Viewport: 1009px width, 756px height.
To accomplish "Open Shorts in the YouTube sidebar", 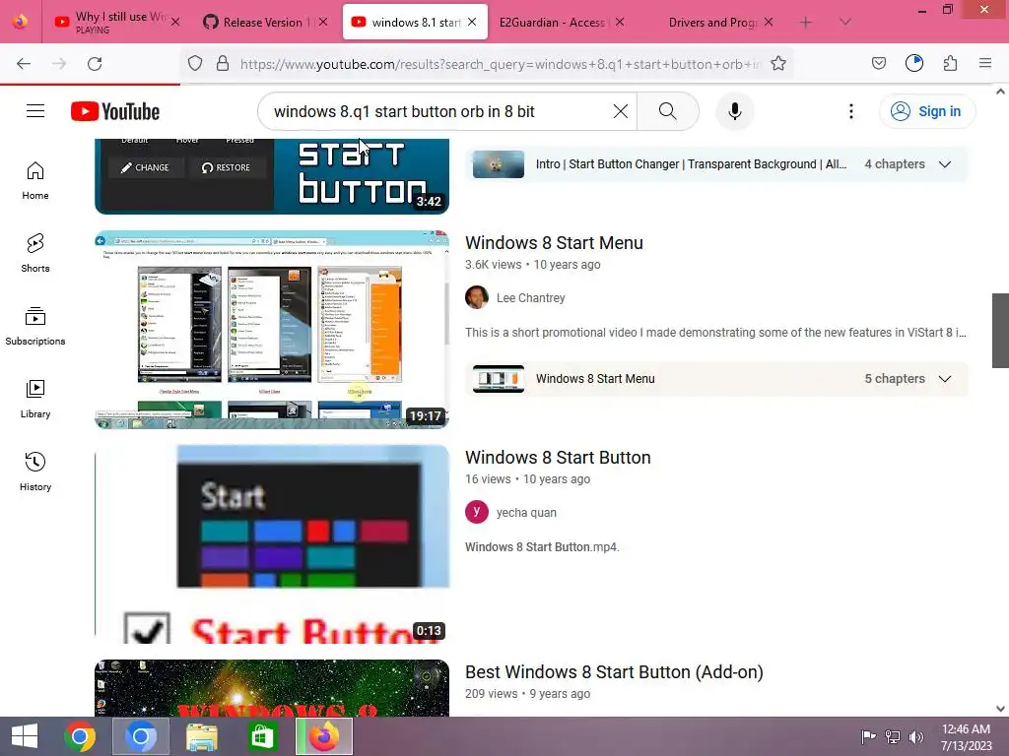I will click(35, 253).
